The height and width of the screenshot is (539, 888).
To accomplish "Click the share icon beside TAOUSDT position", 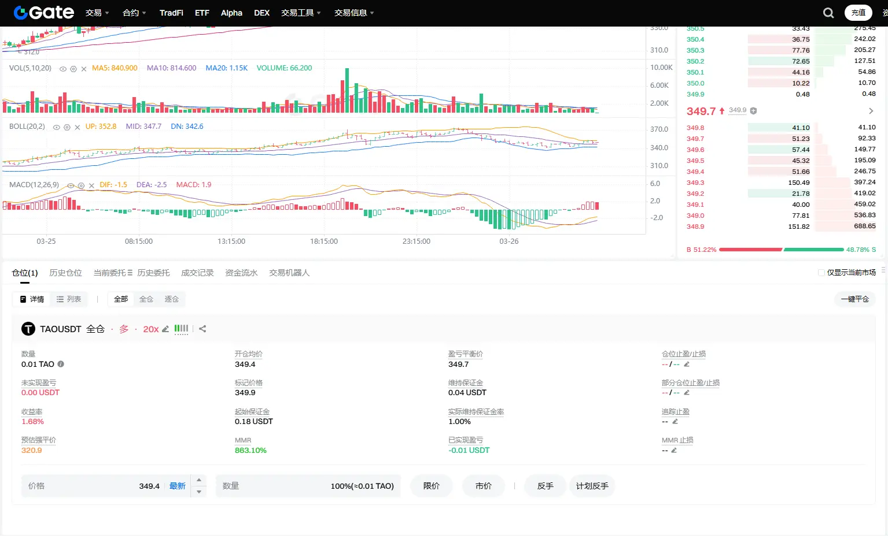I will point(202,329).
